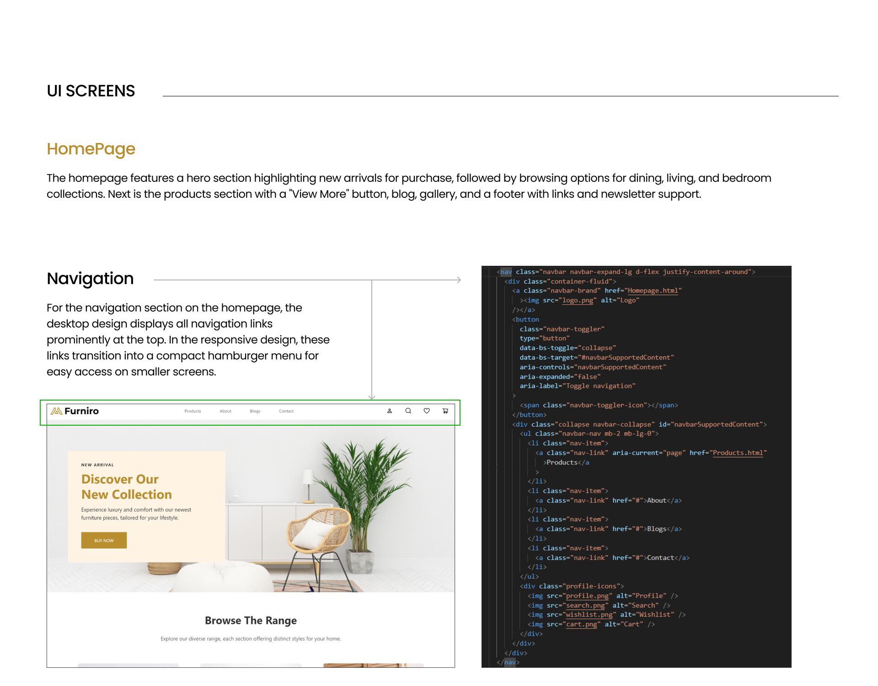Screen dimensions: 878x686
Task: Click the Browse The Range heading
Action: click(251, 620)
